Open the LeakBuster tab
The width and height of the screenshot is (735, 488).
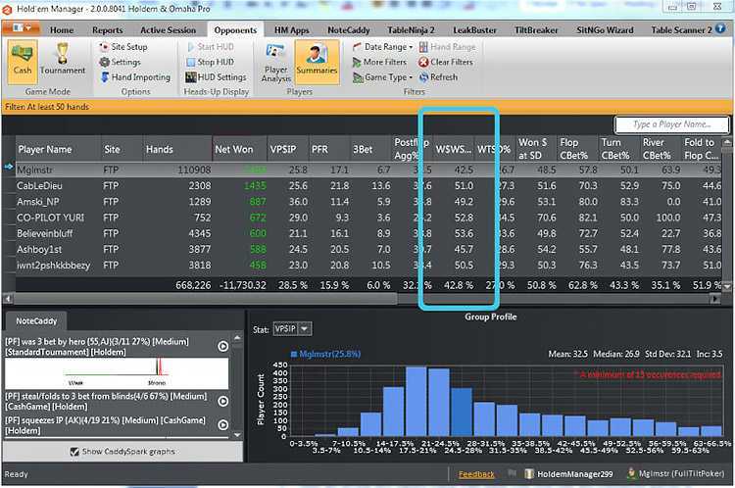point(474,30)
